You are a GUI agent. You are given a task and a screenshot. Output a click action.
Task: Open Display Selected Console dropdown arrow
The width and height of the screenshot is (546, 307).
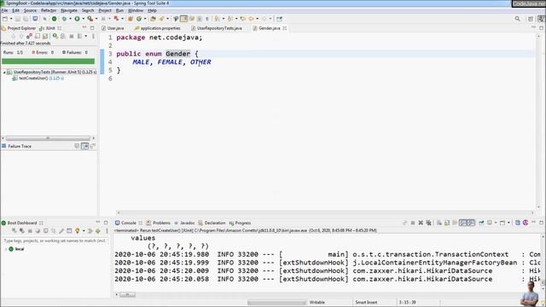(x=496, y=223)
